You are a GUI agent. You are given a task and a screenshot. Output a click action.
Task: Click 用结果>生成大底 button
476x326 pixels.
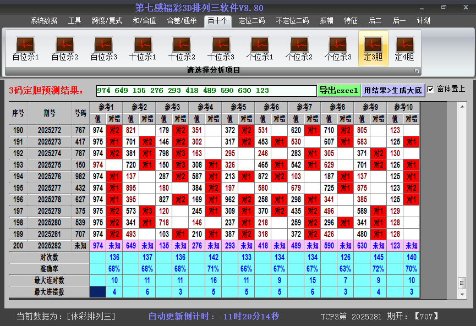point(393,90)
